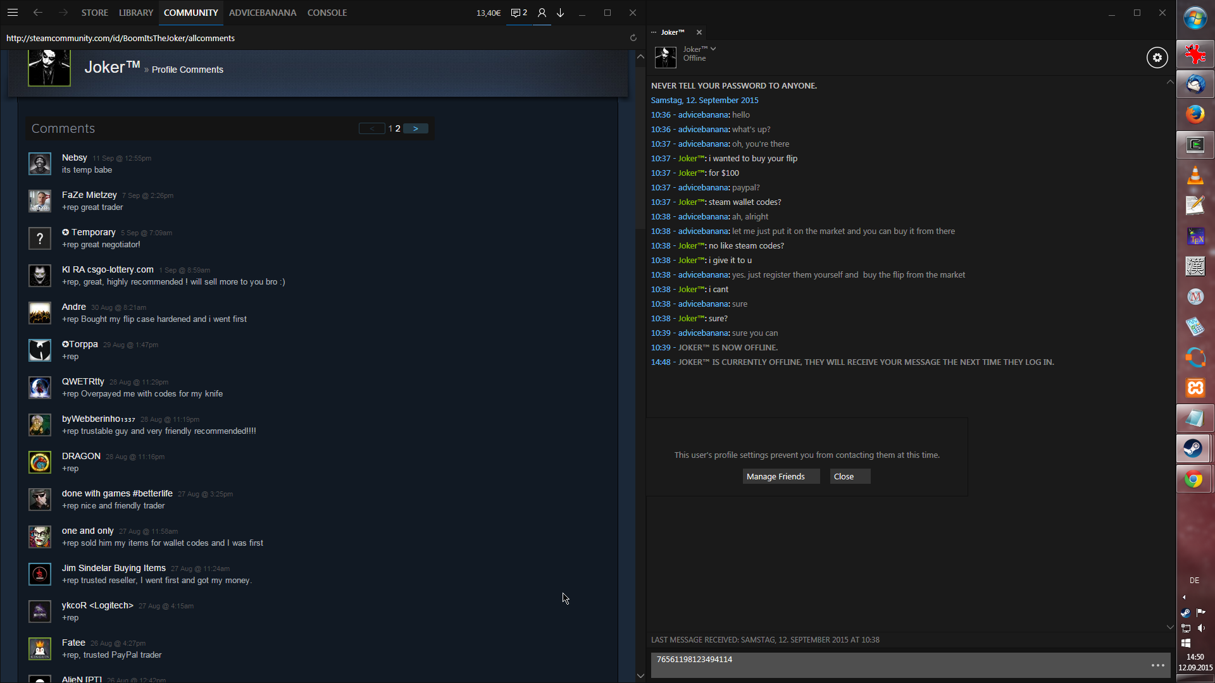This screenshot has width=1215, height=683.
Task: Open the chat notifications icon showing 2
Action: (x=519, y=13)
